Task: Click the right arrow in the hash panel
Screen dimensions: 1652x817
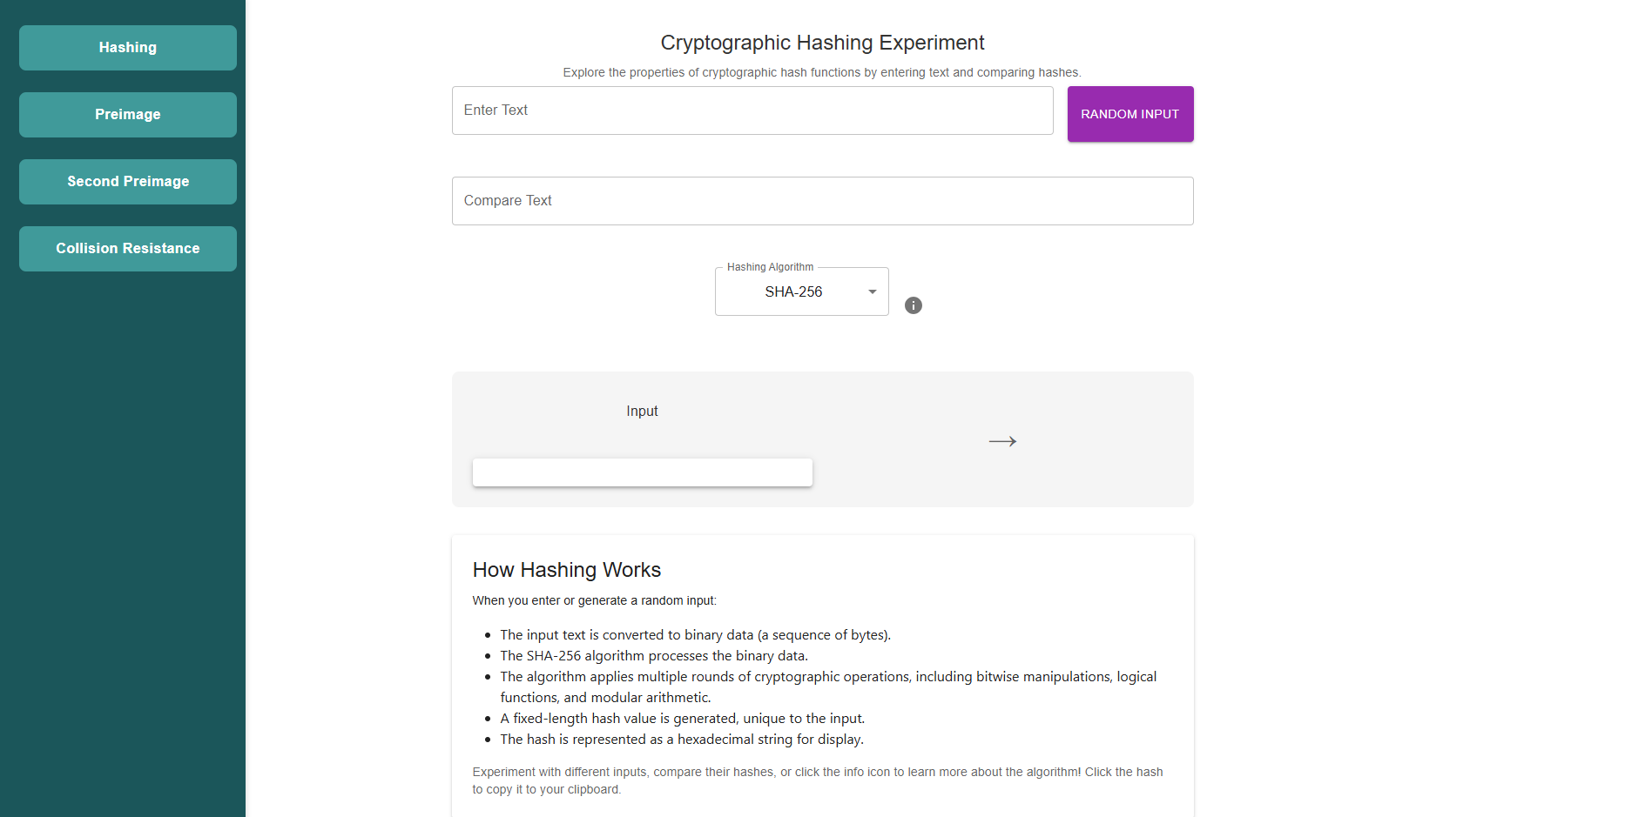Action: pyautogui.click(x=1002, y=441)
